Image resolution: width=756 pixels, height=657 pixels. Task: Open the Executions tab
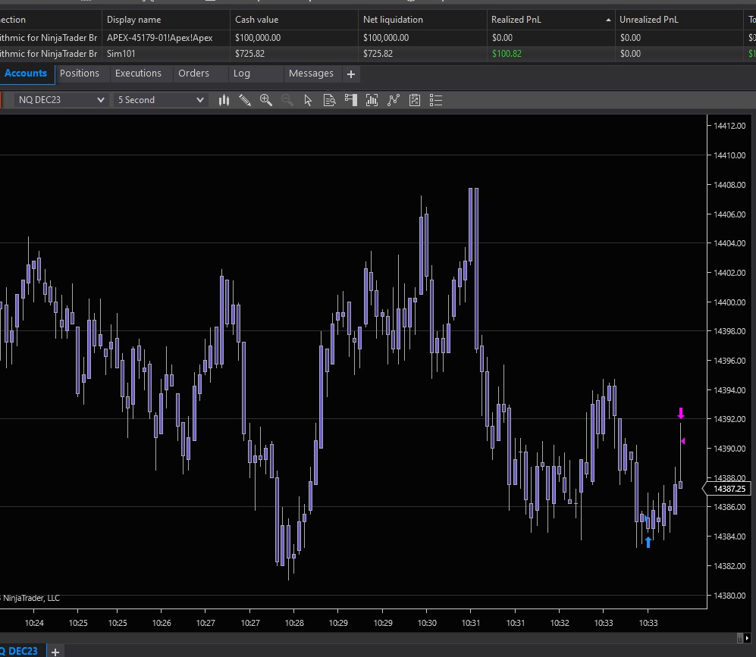click(x=138, y=74)
